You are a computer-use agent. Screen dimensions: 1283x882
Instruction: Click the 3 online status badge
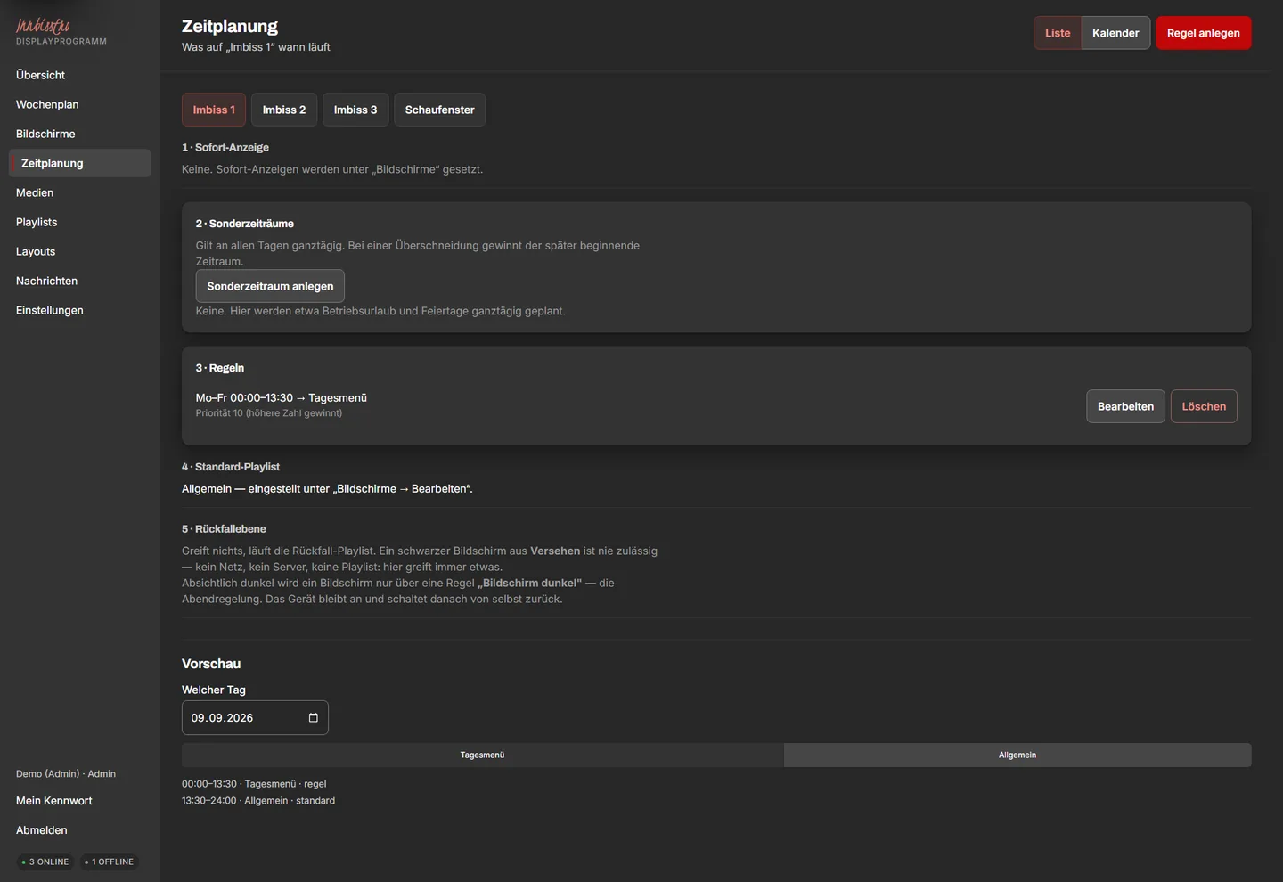45,862
